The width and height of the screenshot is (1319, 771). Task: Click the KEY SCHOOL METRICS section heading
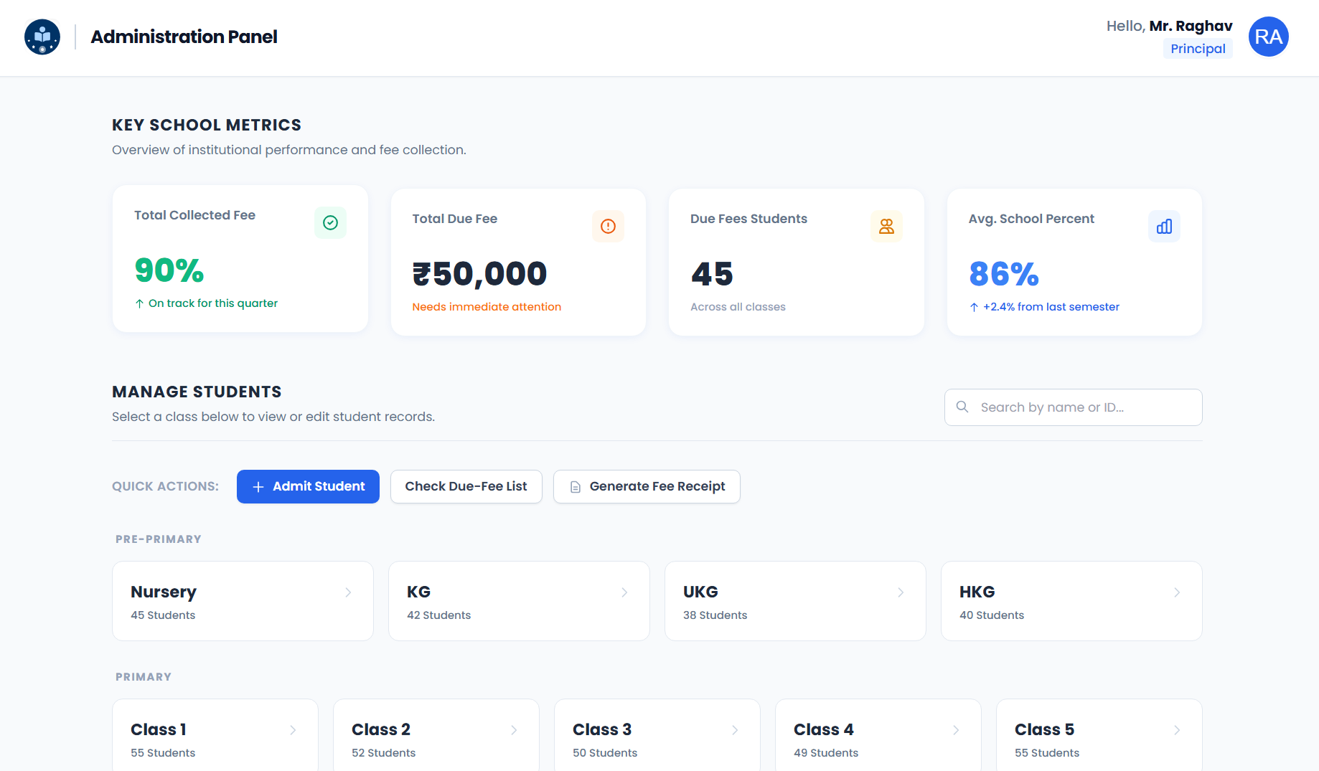(206, 124)
